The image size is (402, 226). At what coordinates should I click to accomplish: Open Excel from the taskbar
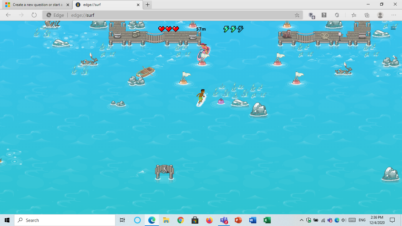click(x=267, y=220)
